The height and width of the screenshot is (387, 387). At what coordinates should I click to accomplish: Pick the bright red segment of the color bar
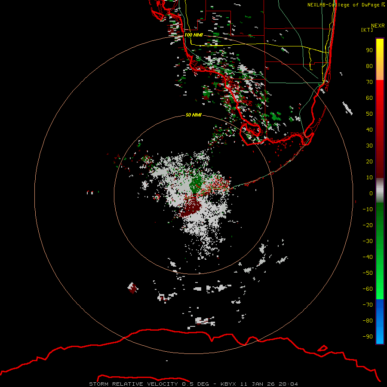point(380,90)
